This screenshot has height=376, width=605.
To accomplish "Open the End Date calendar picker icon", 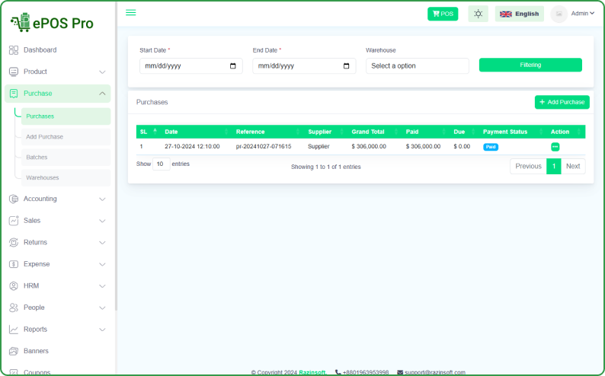I will pyautogui.click(x=347, y=66).
